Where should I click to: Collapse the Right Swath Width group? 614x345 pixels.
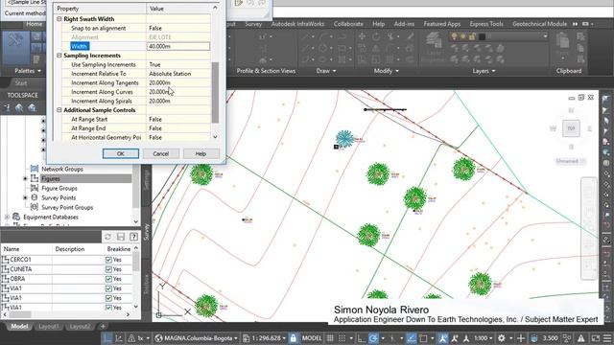tap(59, 19)
